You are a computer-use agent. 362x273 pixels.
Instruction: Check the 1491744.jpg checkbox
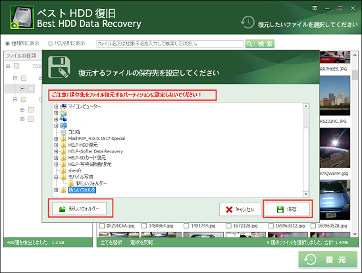(x=186, y=226)
